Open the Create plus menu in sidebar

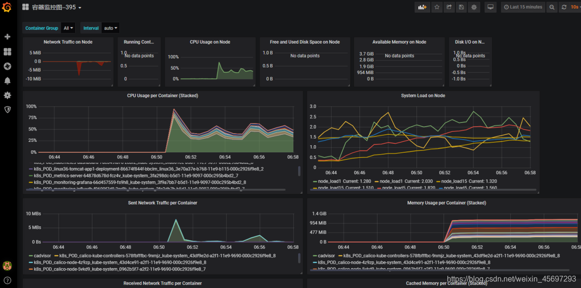[x=7, y=37]
